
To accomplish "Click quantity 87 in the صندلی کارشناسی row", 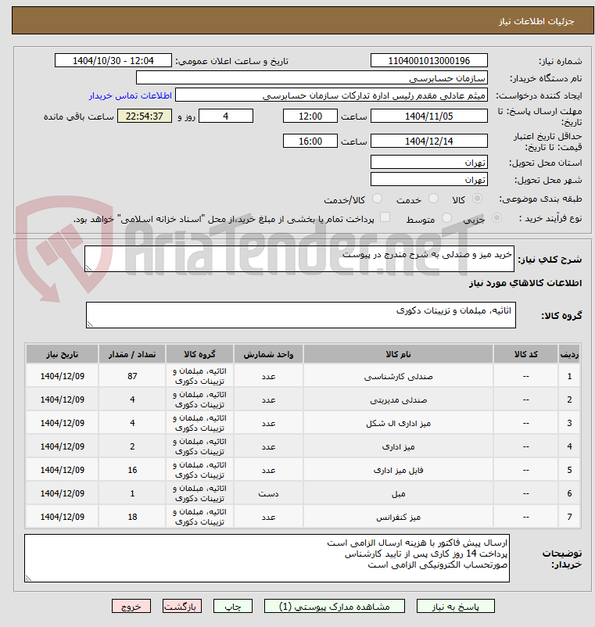I will coord(132,376).
